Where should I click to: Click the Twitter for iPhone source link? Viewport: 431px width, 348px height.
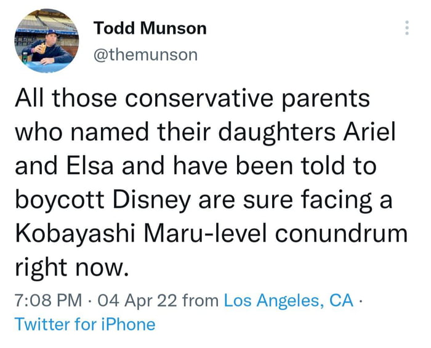click(84, 323)
